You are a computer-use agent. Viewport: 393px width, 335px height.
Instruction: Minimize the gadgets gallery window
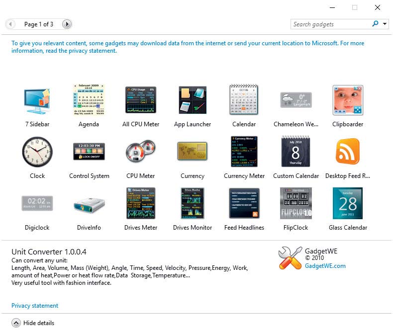click(x=332, y=7)
